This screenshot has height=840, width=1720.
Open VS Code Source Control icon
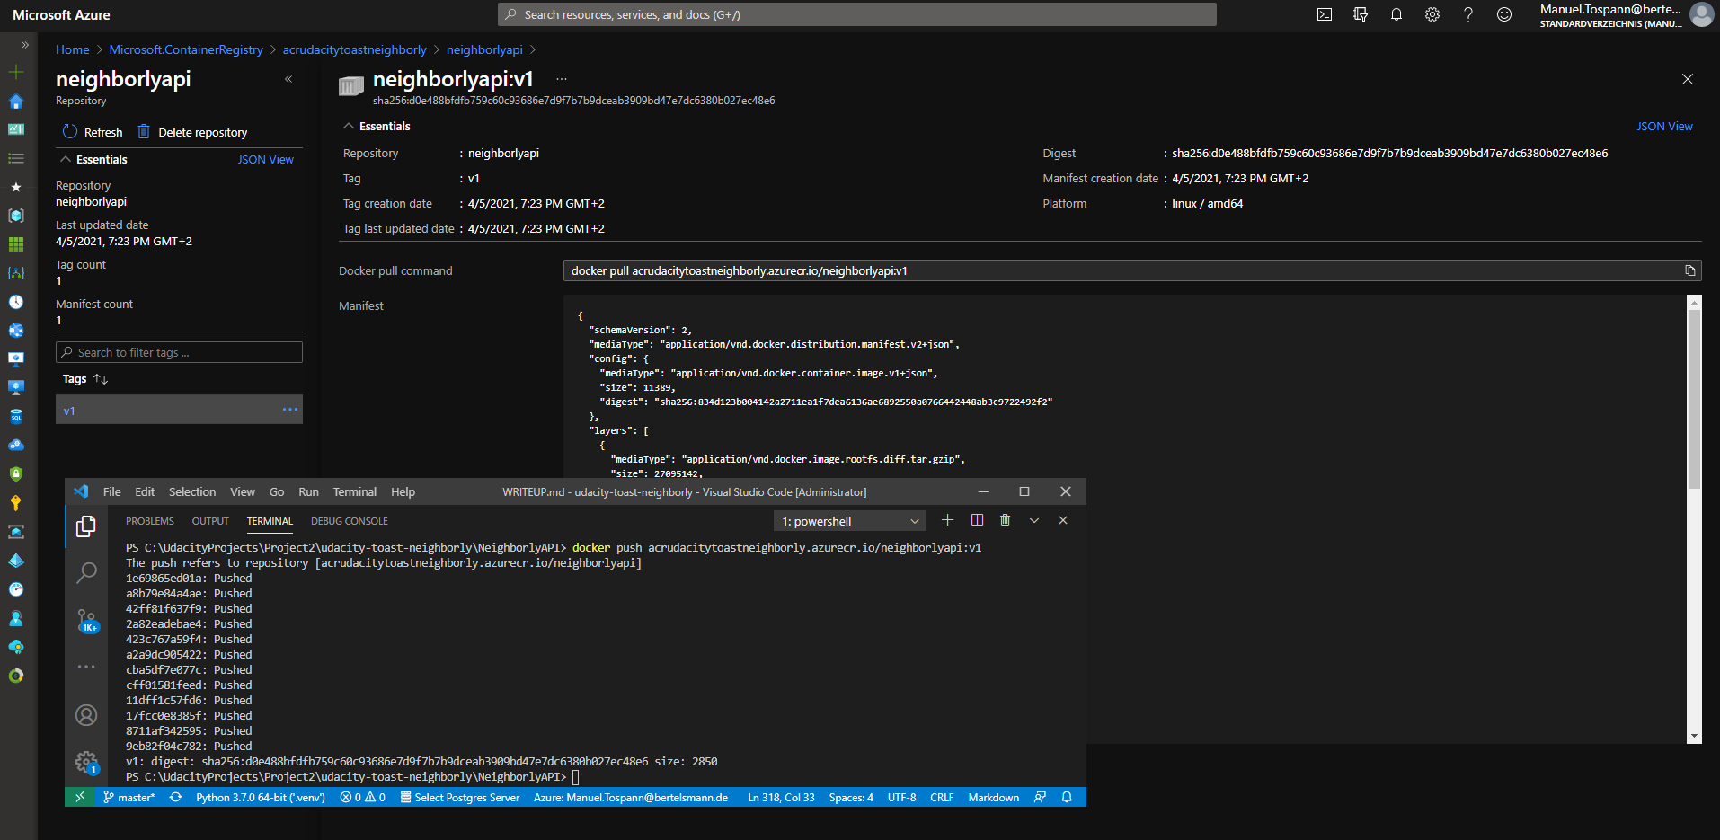86,620
